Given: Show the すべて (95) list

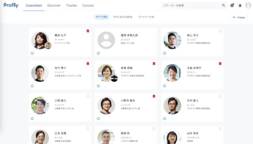Looking at the screenshot, I should click(x=102, y=17).
